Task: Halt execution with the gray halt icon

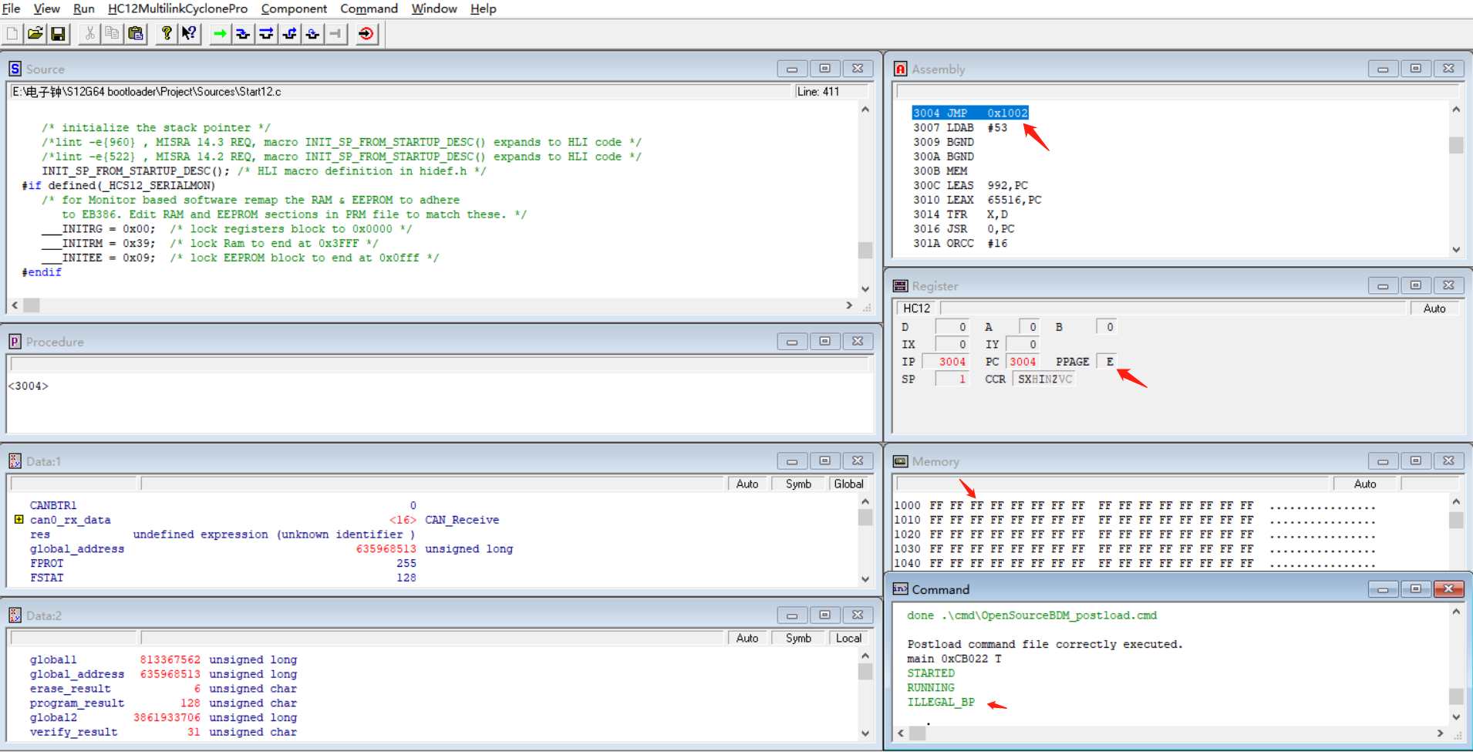Action: pos(335,34)
